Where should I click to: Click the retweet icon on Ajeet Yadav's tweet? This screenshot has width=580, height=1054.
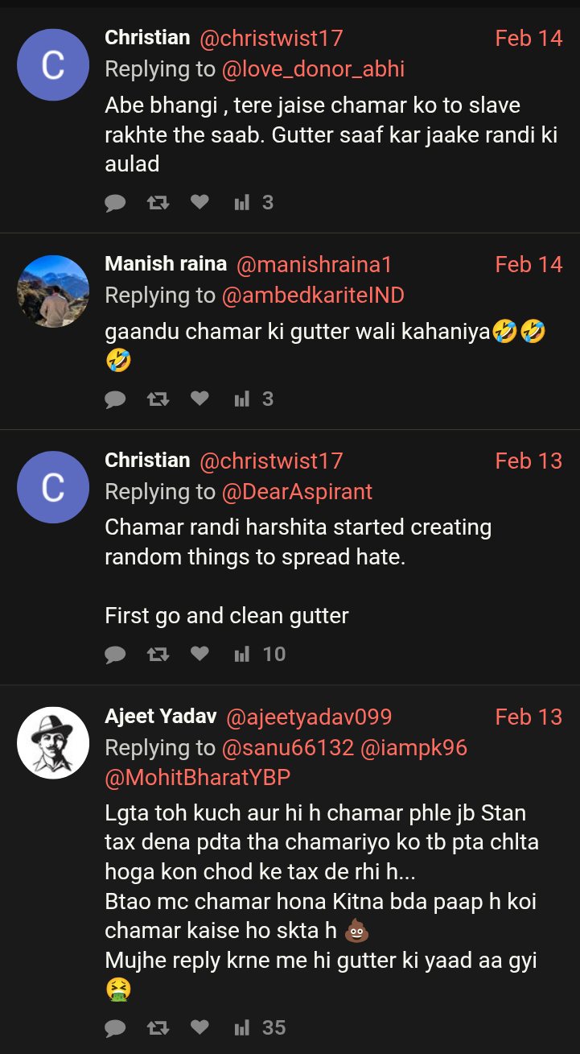(x=158, y=1027)
